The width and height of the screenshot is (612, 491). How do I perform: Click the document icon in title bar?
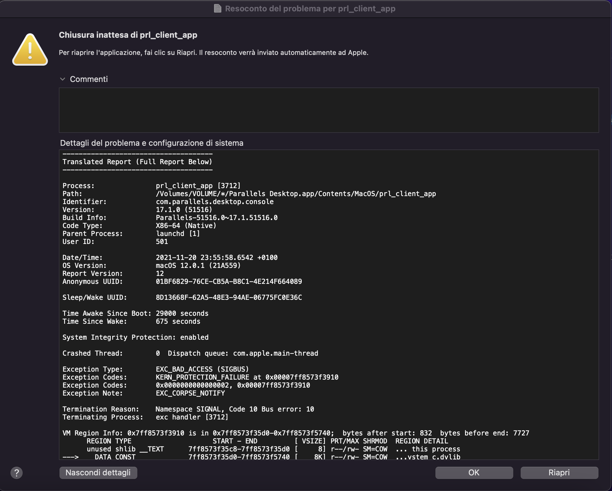[217, 9]
